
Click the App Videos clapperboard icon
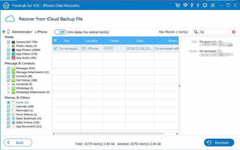coord(13,54)
